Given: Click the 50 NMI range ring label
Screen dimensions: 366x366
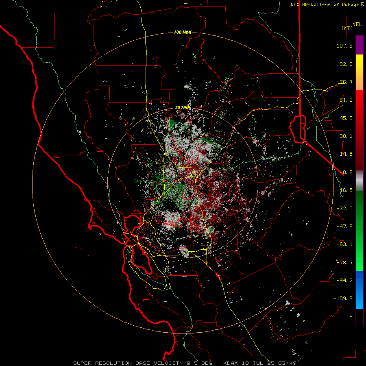Looking at the screenshot, I should coord(183,108).
